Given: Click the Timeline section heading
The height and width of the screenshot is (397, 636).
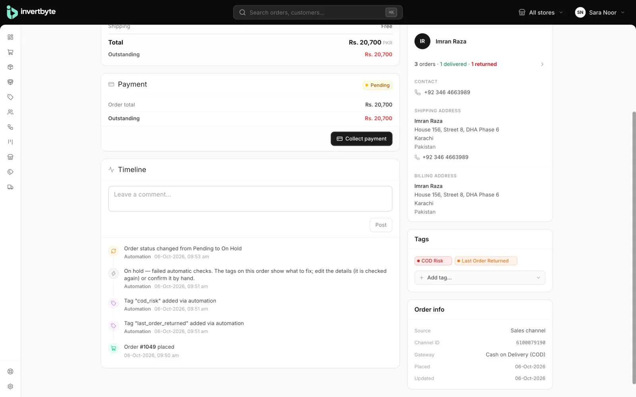Looking at the screenshot, I should pyautogui.click(x=132, y=170).
